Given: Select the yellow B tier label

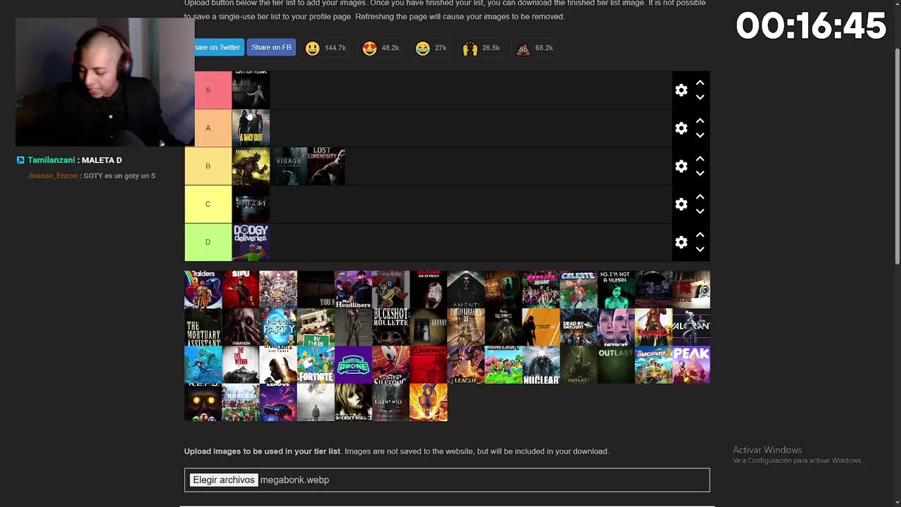Looking at the screenshot, I should 208,166.
